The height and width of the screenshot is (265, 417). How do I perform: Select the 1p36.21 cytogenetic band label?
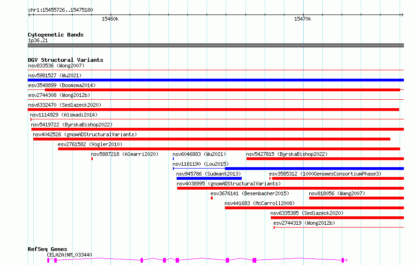click(x=38, y=40)
